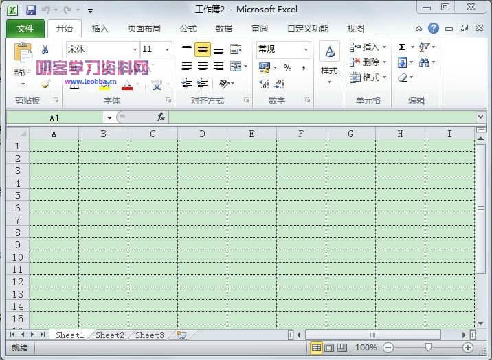Switch to the 页面布局 tab

144,29
